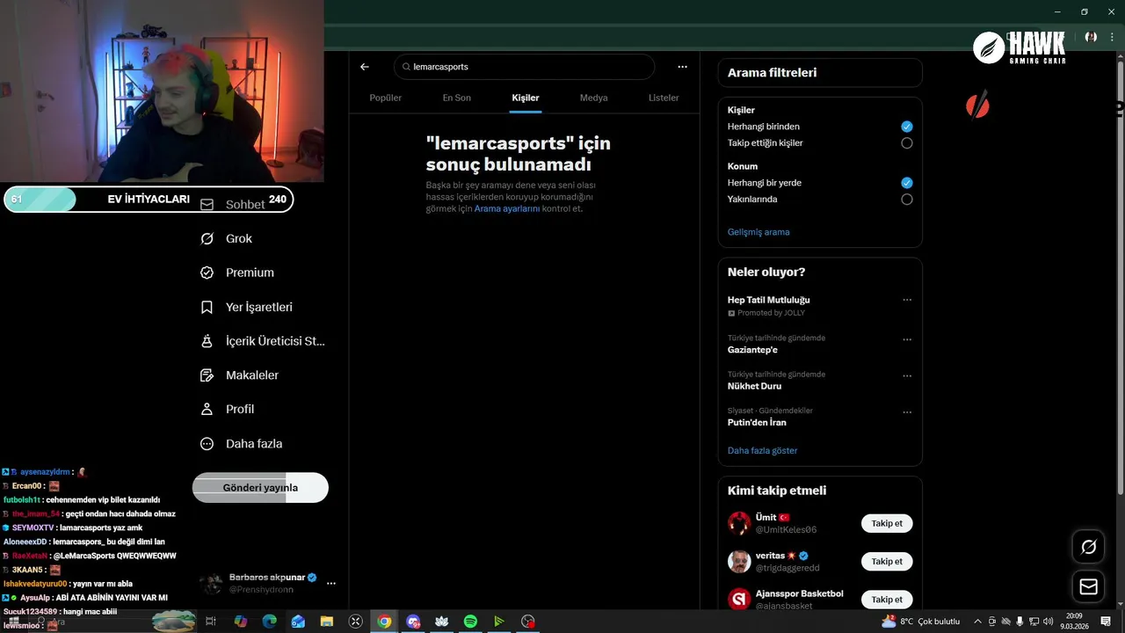Open more options for Gaziantep'e trend

coord(907,339)
